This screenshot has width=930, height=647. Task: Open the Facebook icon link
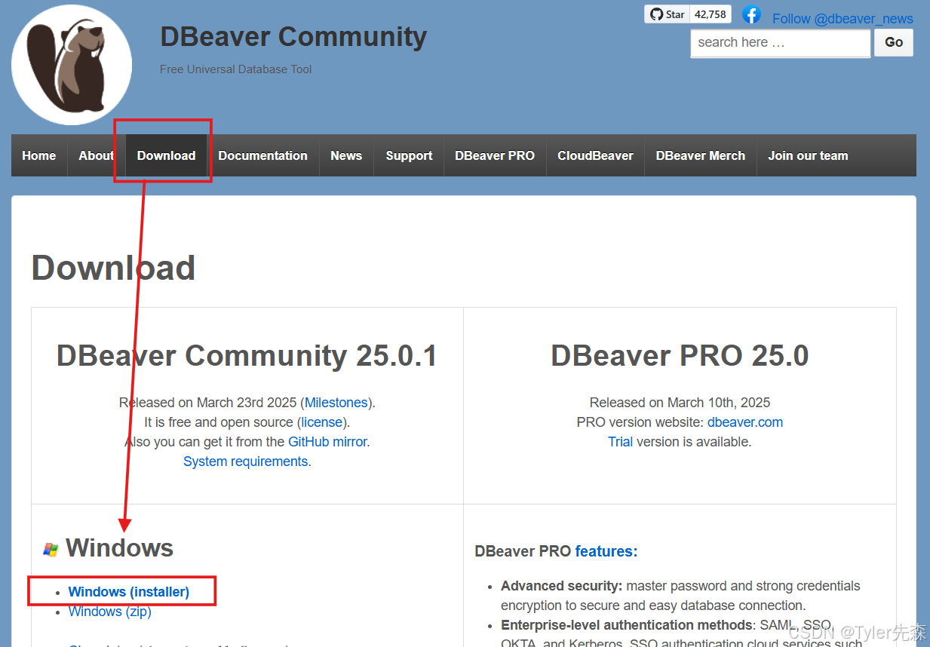pyautogui.click(x=751, y=14)
